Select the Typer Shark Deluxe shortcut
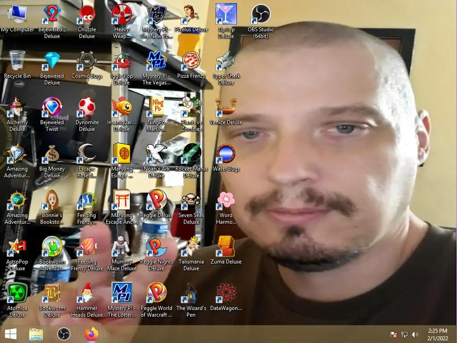The height and width of the screenshot is (343, 457). (x=226, y=68)
